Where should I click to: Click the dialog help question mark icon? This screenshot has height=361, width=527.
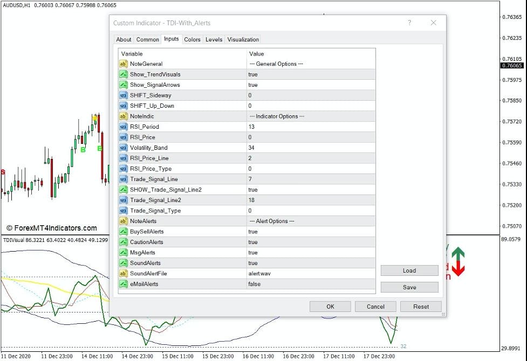[409, 23]
